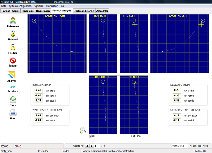Open the Articulator tab
Image resolution: width=212 pixels, height=153 pixels.
102,11
